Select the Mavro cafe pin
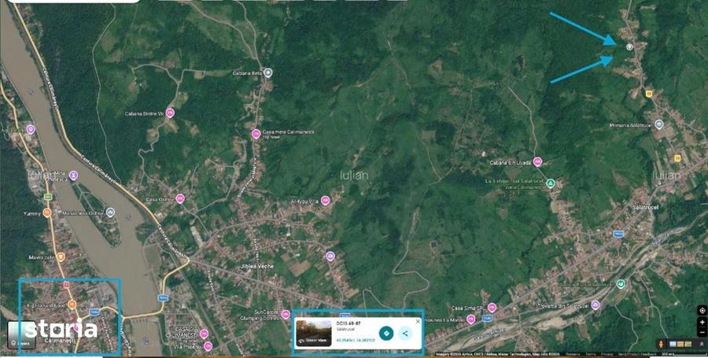 (61, 257)
